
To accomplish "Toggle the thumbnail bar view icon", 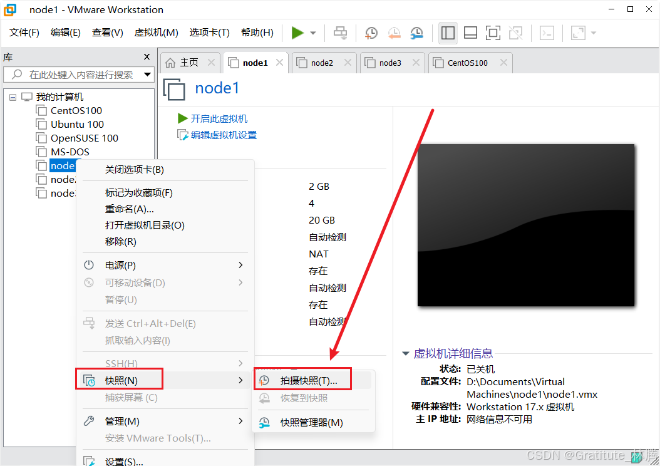I will click(x=470, y=33).
